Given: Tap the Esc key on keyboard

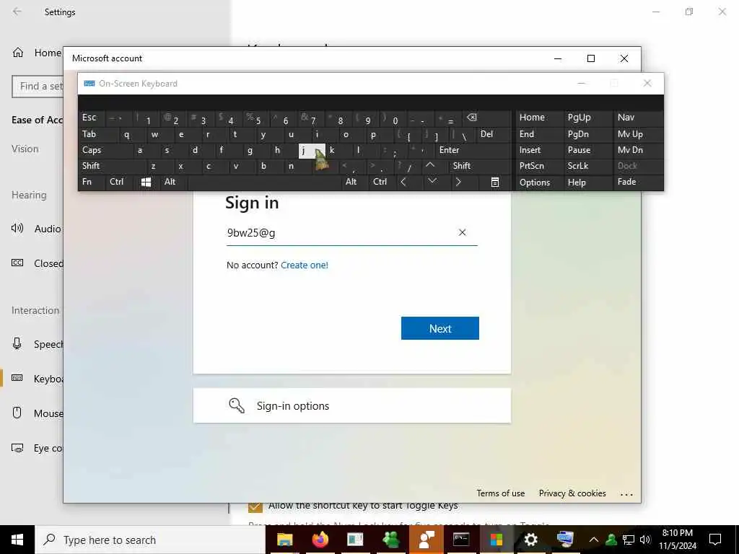Looking at the screenshot, I should pyautogui.click(x=92, y=118).
